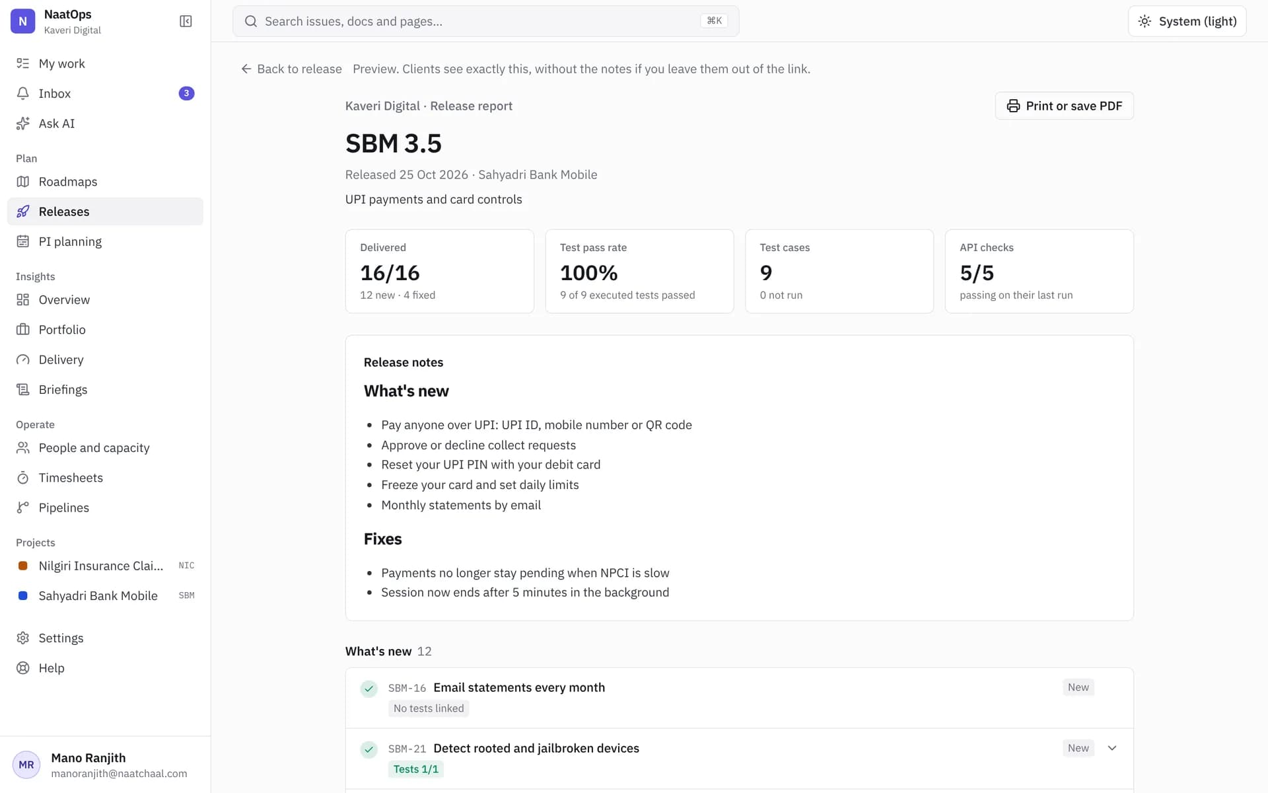Click the PI planning calendar icon
1268x793 pixels.
[22, 241]
